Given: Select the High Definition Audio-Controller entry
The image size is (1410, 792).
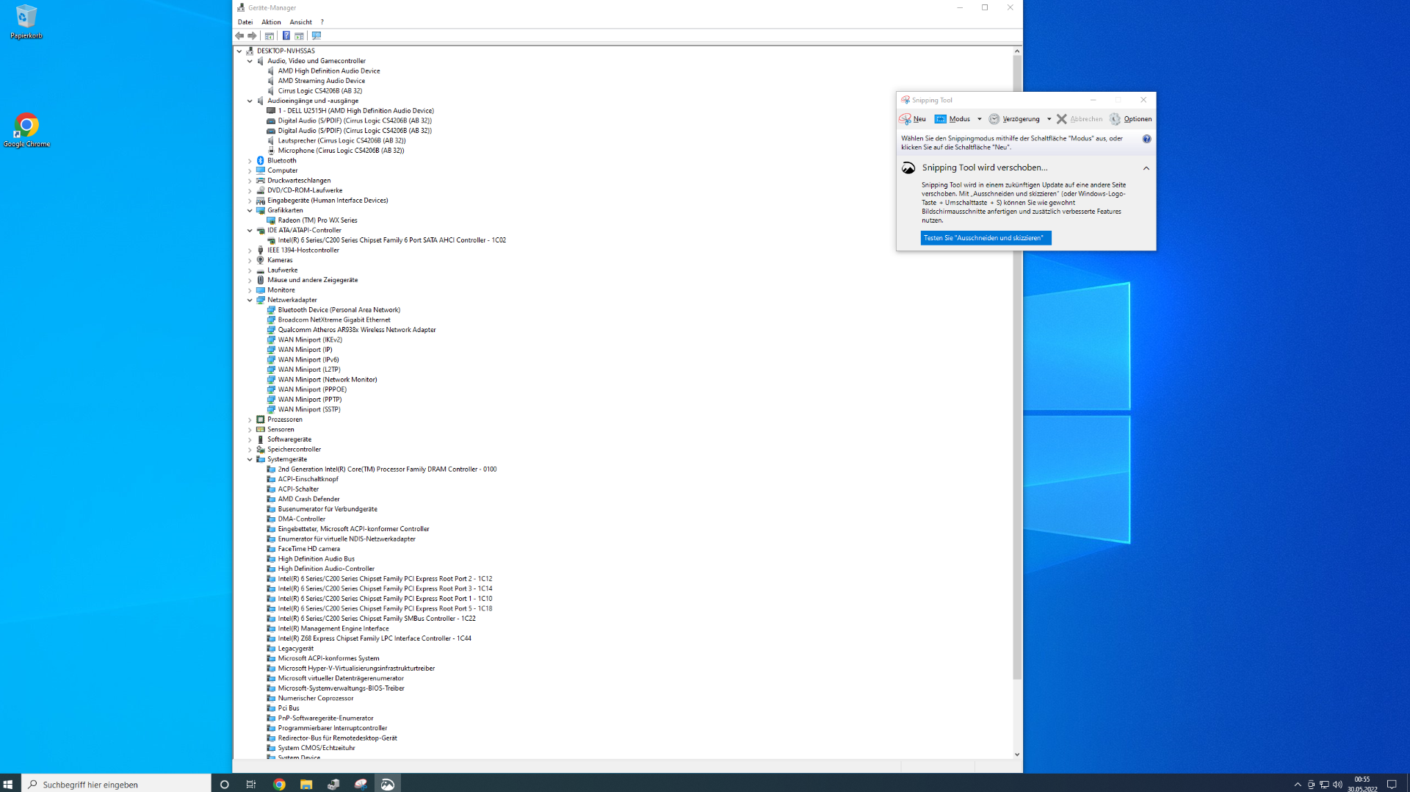Looking at the screenshot, I should pyautogui.click(x=326, y=569).
